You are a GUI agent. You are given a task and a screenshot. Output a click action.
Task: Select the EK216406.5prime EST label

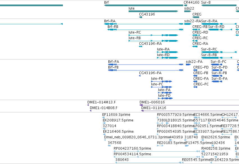click(x=118, y=132)
